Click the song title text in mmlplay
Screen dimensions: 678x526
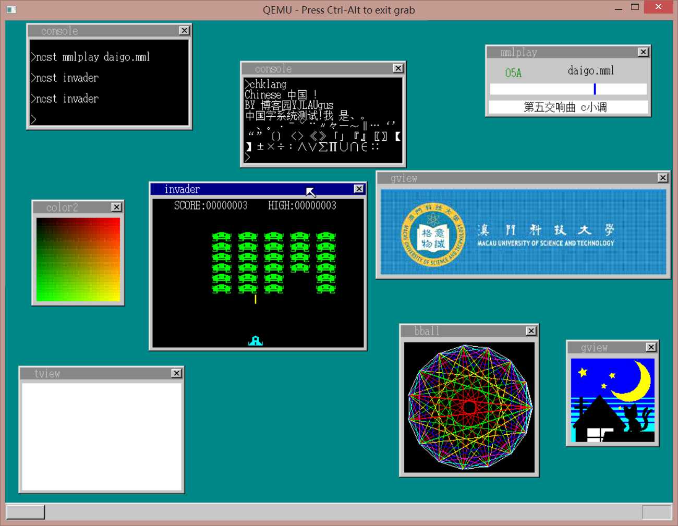565,107
